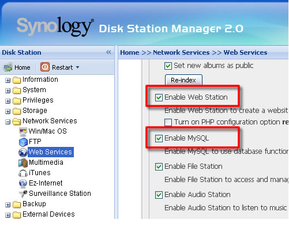
Task: Tick the Turn on PHP configuration checkbox
Action: pos(168,122)
